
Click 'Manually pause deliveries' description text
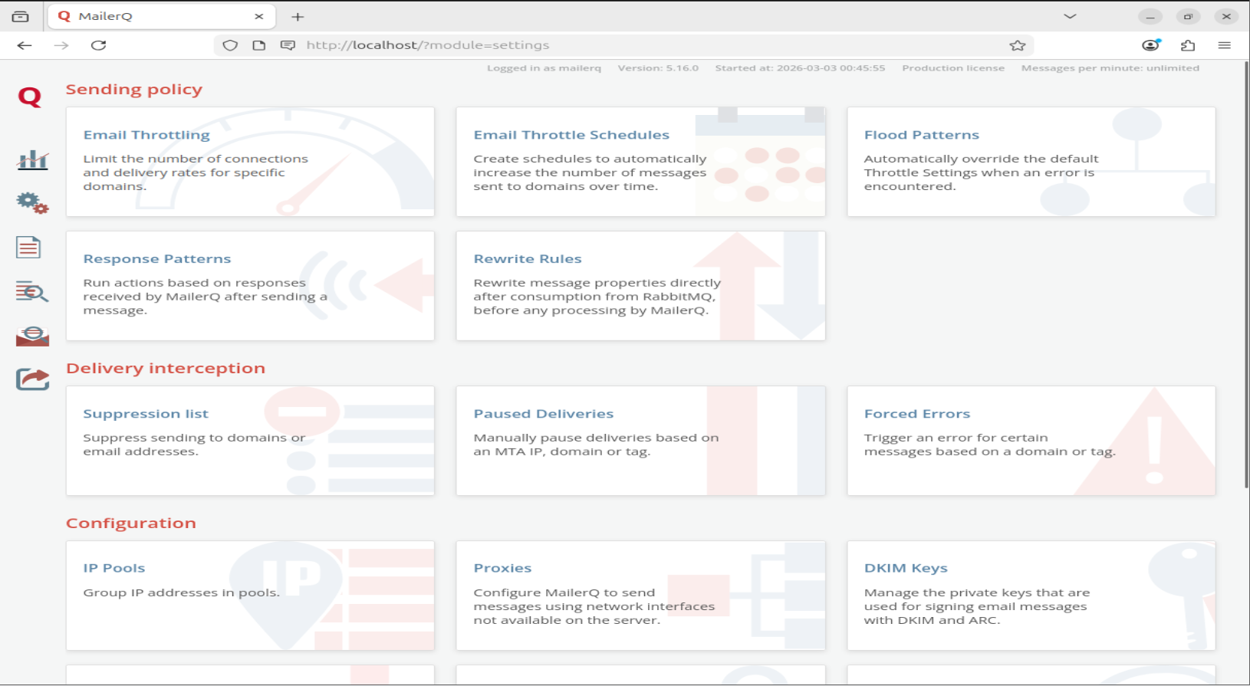pyautogui.click(x=596, y=445)
